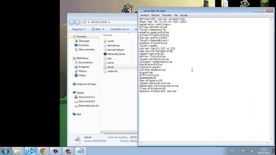This screenshot has height=155, width=276.
Task: Click Abrir button in Explorer toolbar
Action: pos(96,29)
